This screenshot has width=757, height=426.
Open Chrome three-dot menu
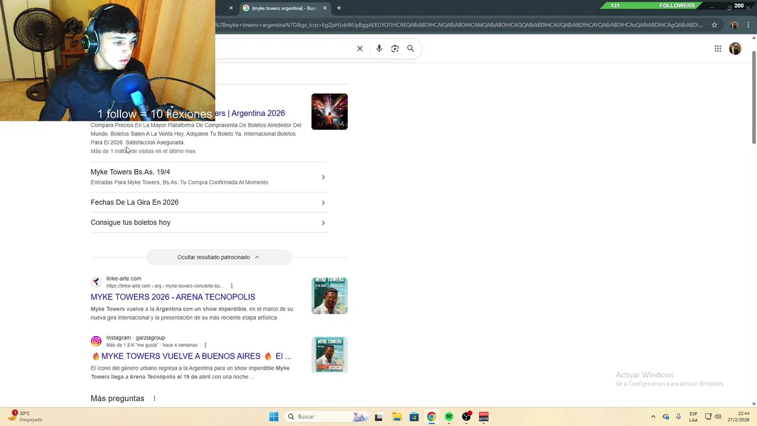point(748,25)
